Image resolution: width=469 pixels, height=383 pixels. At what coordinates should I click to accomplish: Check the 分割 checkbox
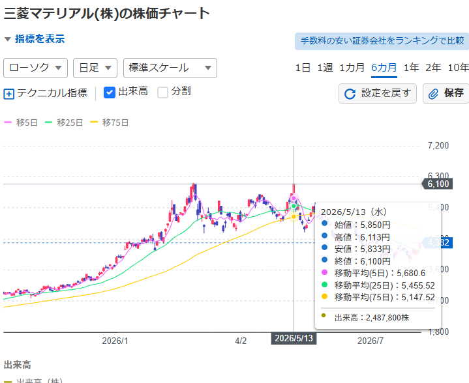click(x=162, y=92)
